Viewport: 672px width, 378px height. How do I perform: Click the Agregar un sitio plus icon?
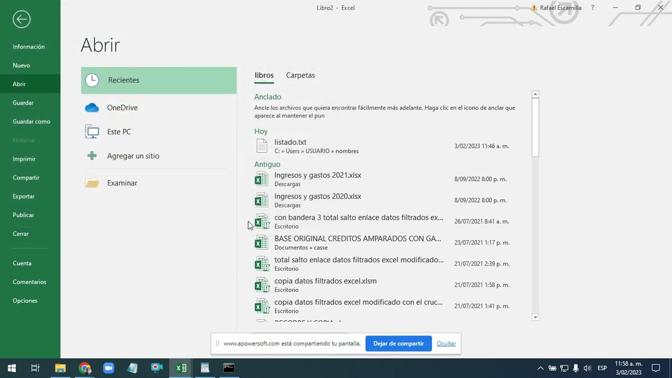92,156
